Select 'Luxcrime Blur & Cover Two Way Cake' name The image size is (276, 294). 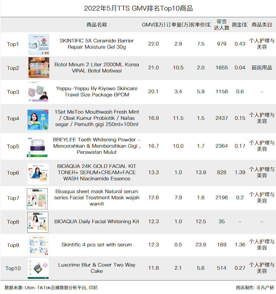tap(97, 268)
